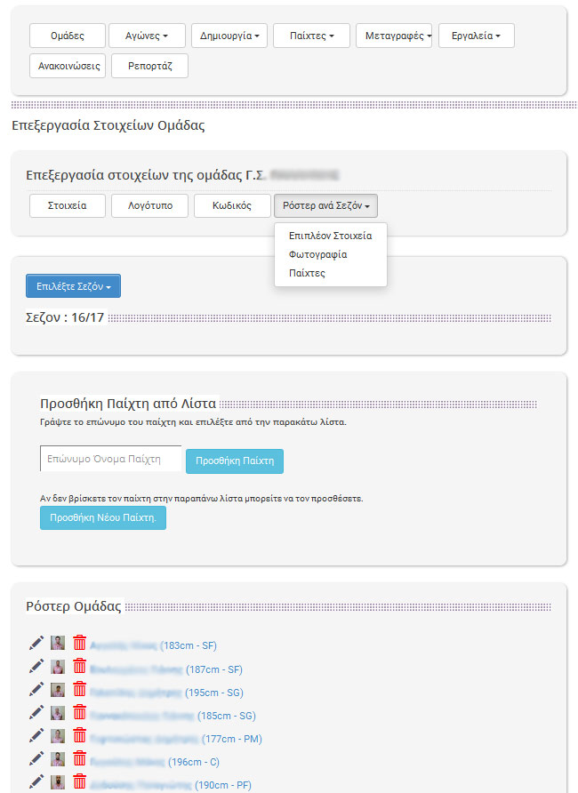Delete the 183cm SF player using the trash icon

79,643
